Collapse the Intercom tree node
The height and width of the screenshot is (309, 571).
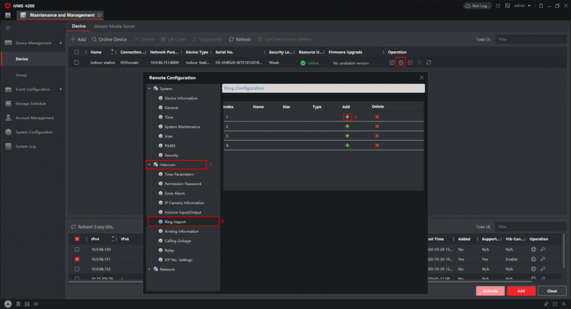tap(149, 165)
